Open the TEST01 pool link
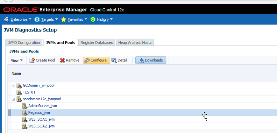Viewport: 277px width, 133px height. (x=29, y=92)
